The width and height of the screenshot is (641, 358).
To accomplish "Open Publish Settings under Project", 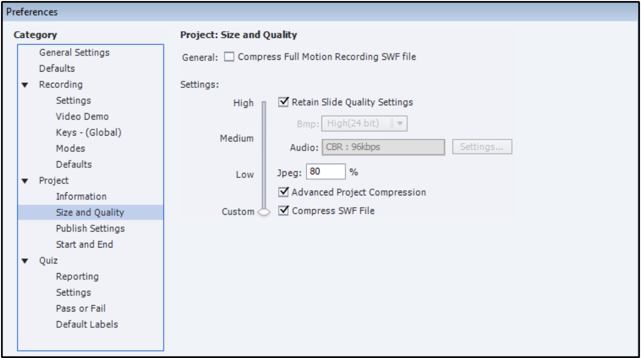I will (x=90, y=229).
